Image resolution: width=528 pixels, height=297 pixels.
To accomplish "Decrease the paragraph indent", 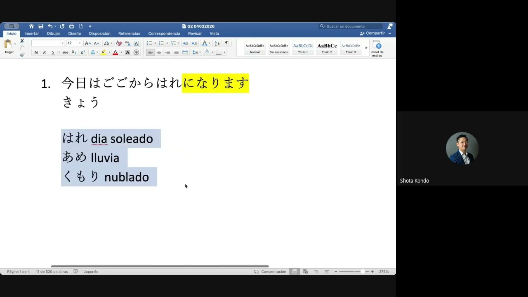I will click(x=185, y=43).
